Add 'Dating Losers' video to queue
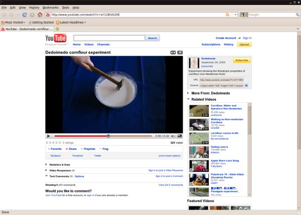 pyautogui.click(x=192, y=156)
